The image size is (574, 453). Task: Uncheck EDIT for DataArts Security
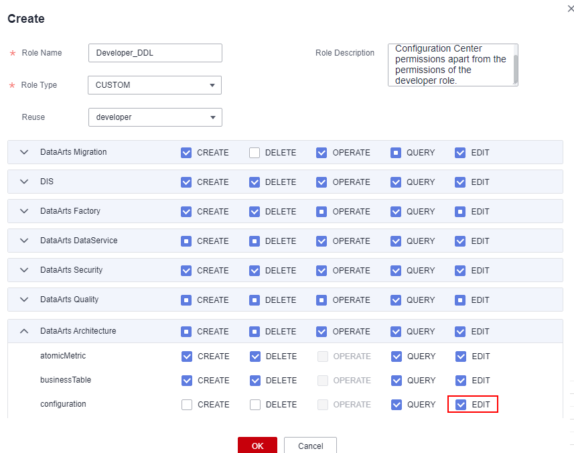[x=460, y=271]
